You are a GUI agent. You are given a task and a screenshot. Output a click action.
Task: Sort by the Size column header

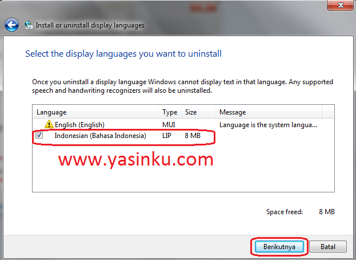coord(198,112)
